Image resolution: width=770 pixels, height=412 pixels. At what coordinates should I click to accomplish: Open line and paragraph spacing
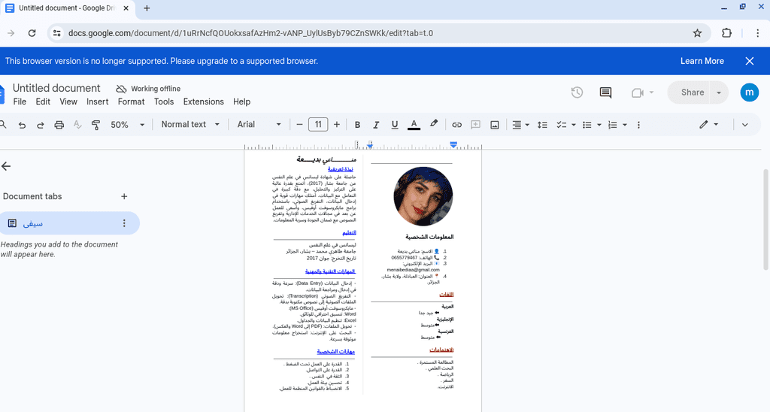[x=542, y=125]
